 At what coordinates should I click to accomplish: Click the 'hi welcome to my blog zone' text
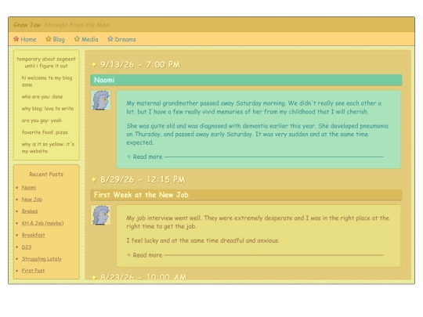(x=47, y=81)
